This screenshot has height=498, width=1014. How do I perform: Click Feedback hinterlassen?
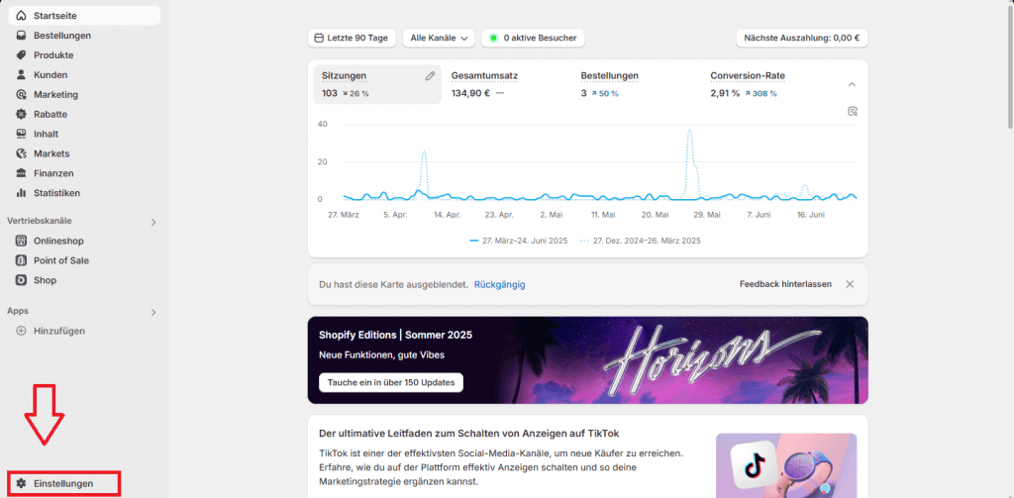click(x=785, y=284)
